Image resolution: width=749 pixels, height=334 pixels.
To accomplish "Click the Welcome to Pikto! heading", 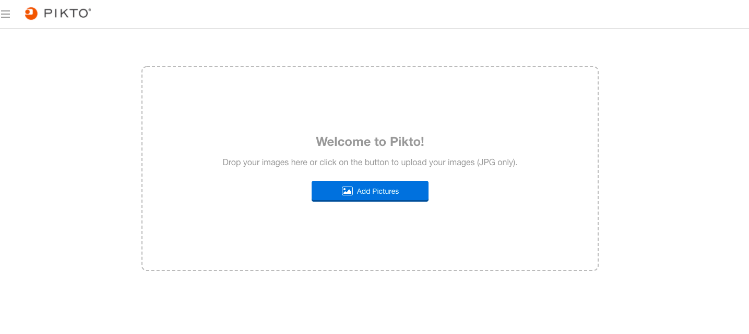I will (x=370, y=142).
